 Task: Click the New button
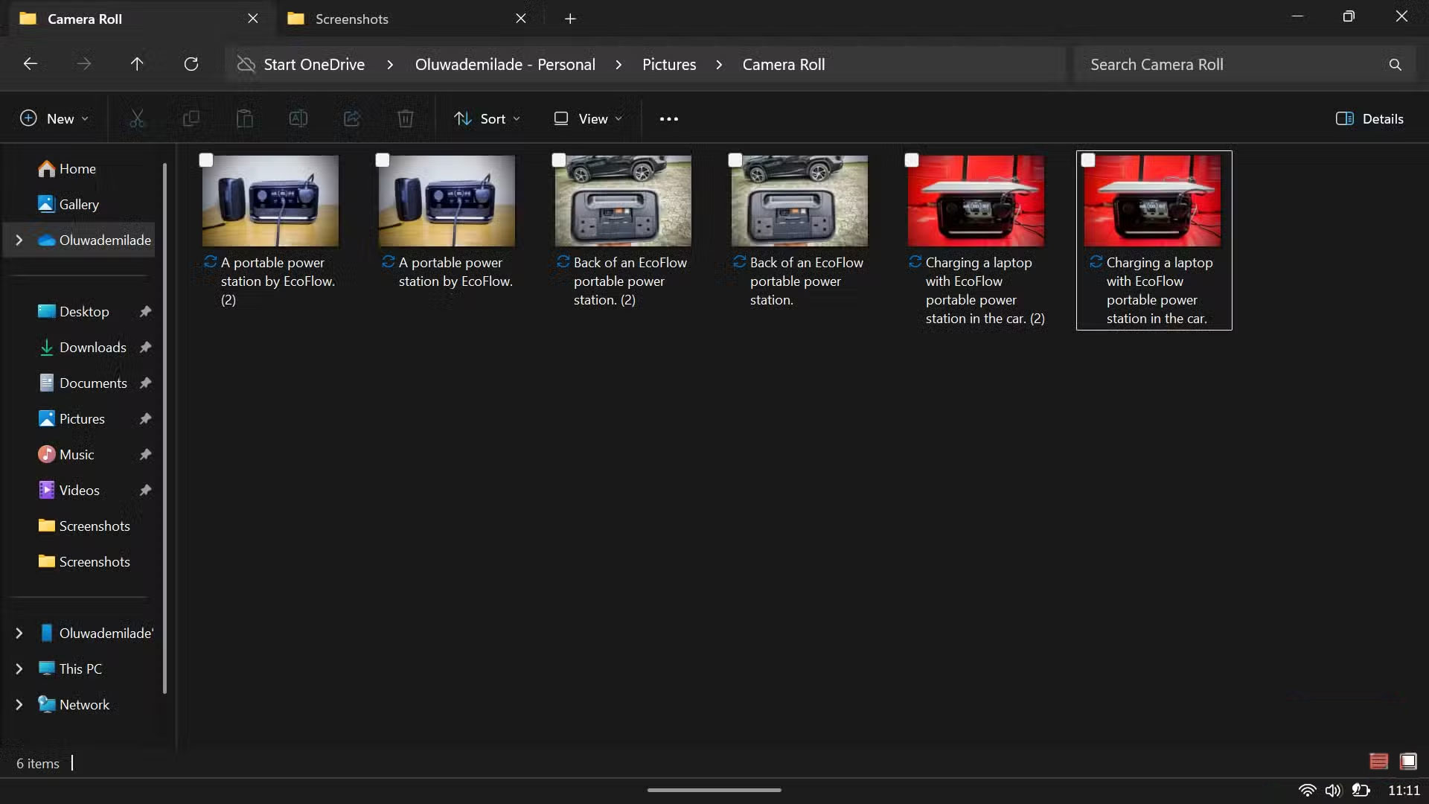[x=54, y=119]
